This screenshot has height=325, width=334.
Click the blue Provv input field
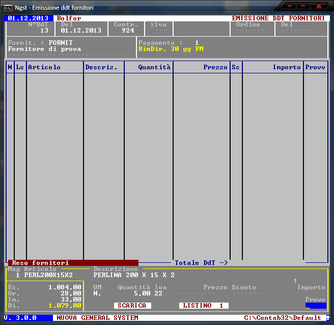316,306
